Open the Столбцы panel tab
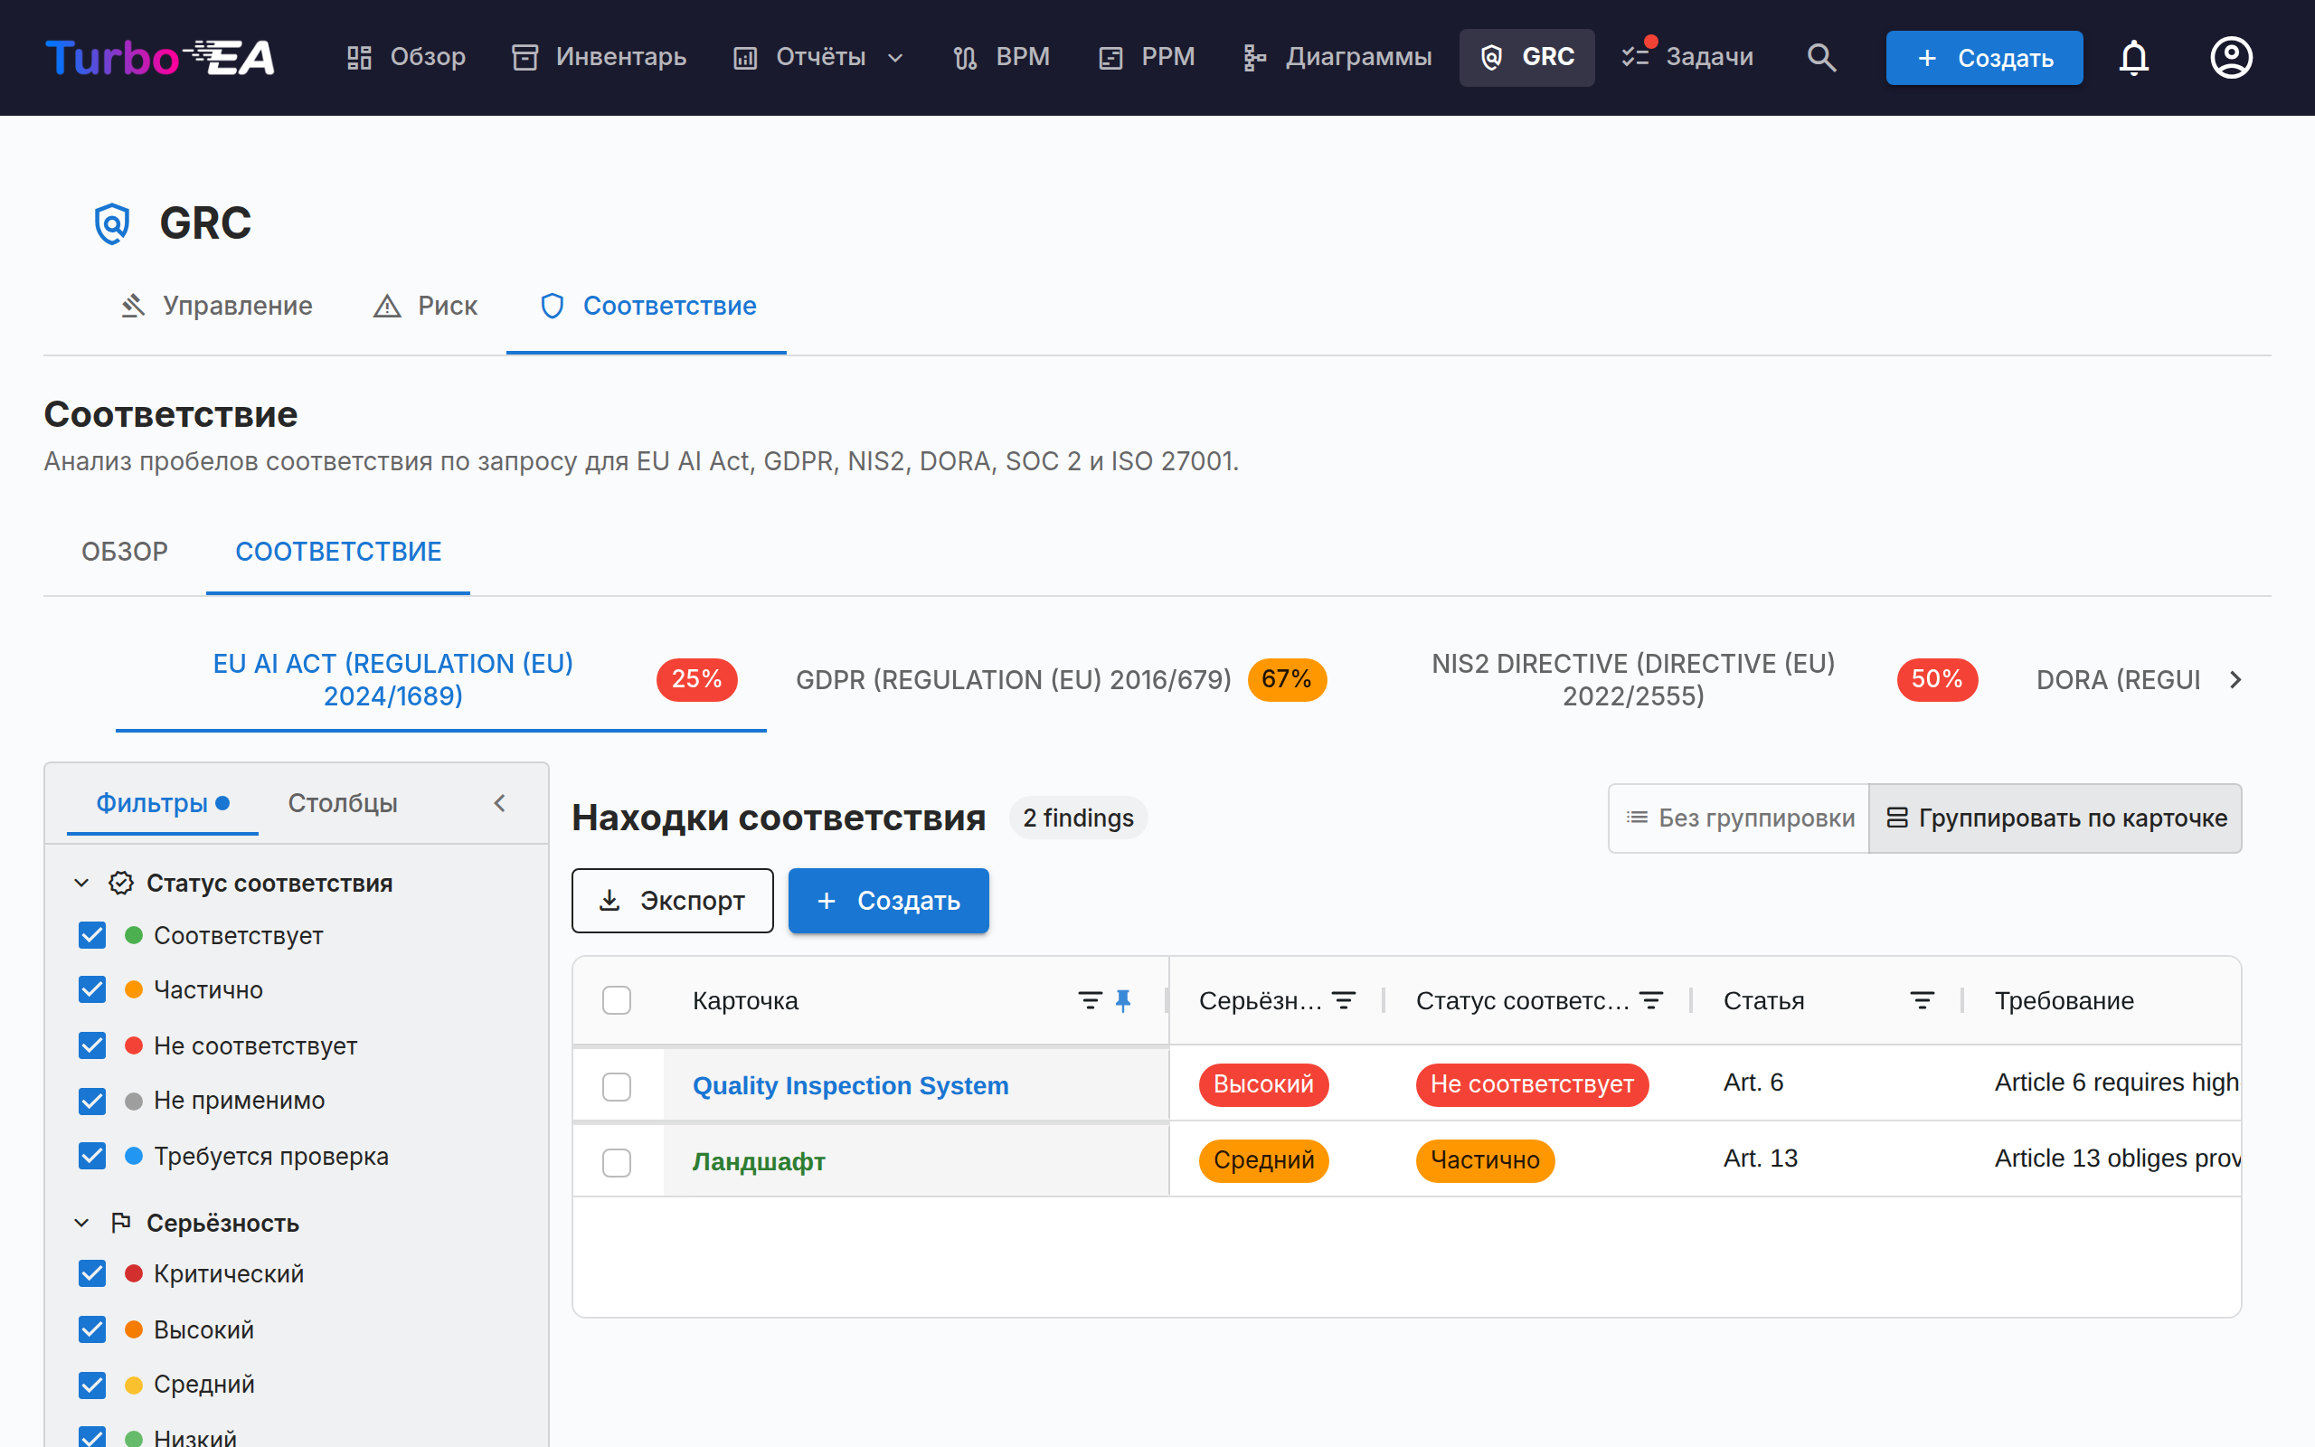This screenshot has height=1447, width=2315. click(x=343, y=803)
